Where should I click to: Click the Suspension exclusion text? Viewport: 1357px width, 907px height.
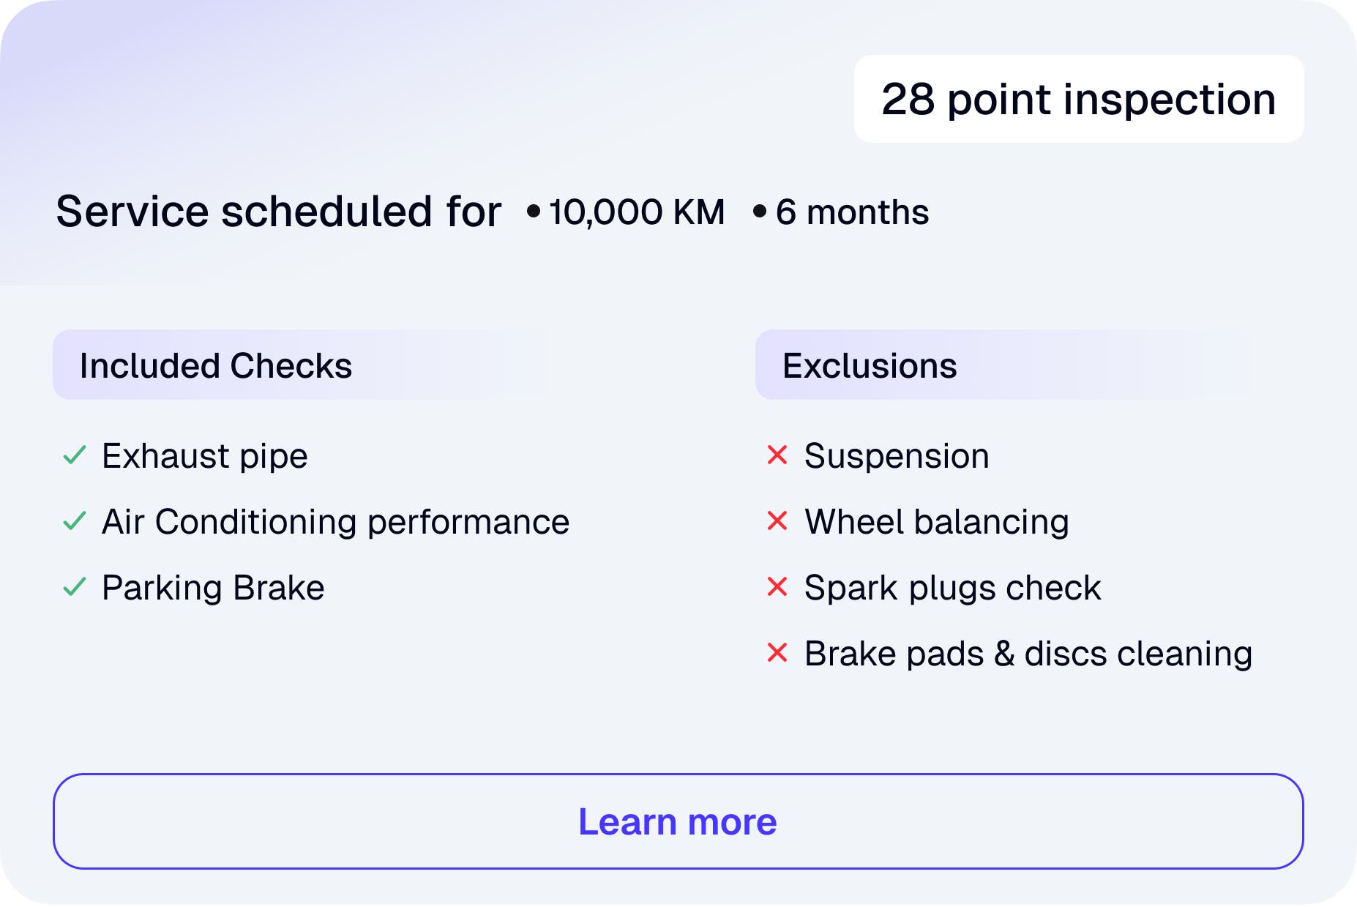[897, 456]
